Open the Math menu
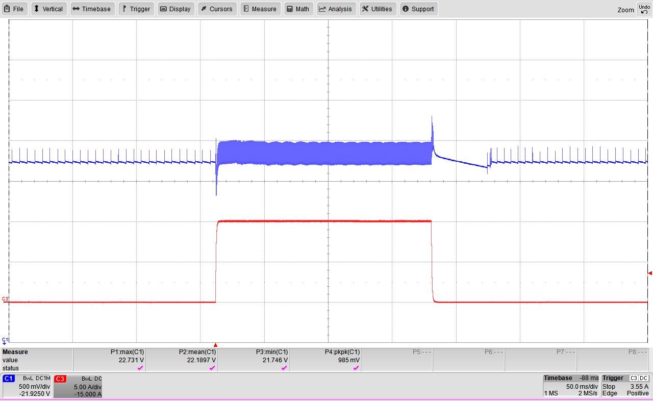Screen dimensions: 653x401 tap(298, 9)
